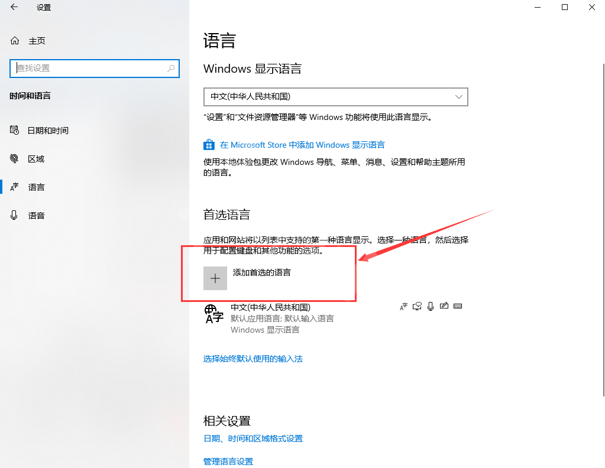Open the link 管理语言设置
This screenshot has width=605, height=468.
[228, 461]
